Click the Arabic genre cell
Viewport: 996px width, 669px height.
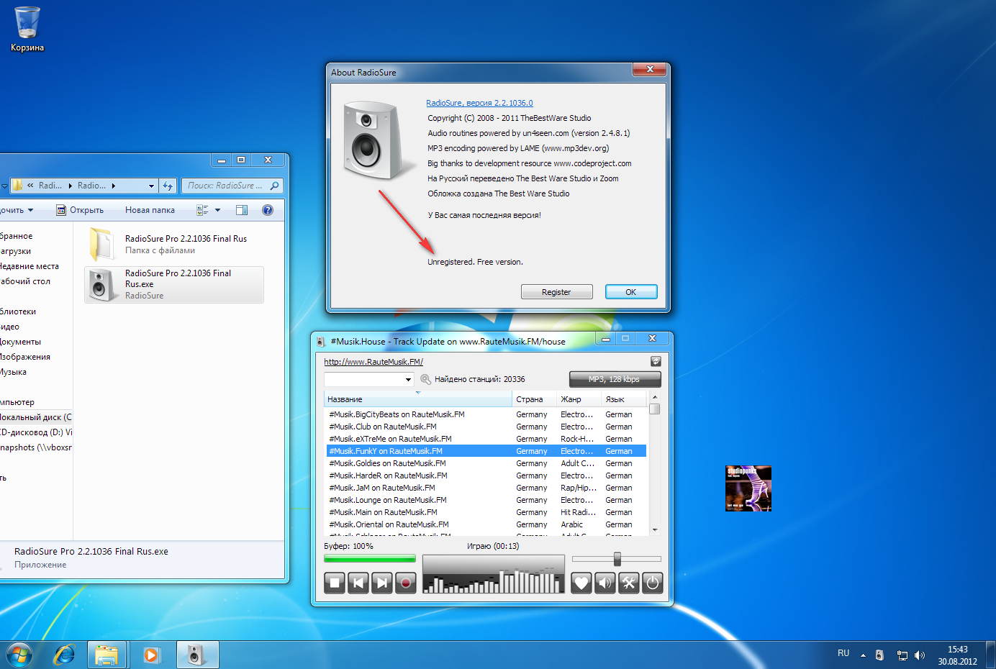(x=571, y=524)
